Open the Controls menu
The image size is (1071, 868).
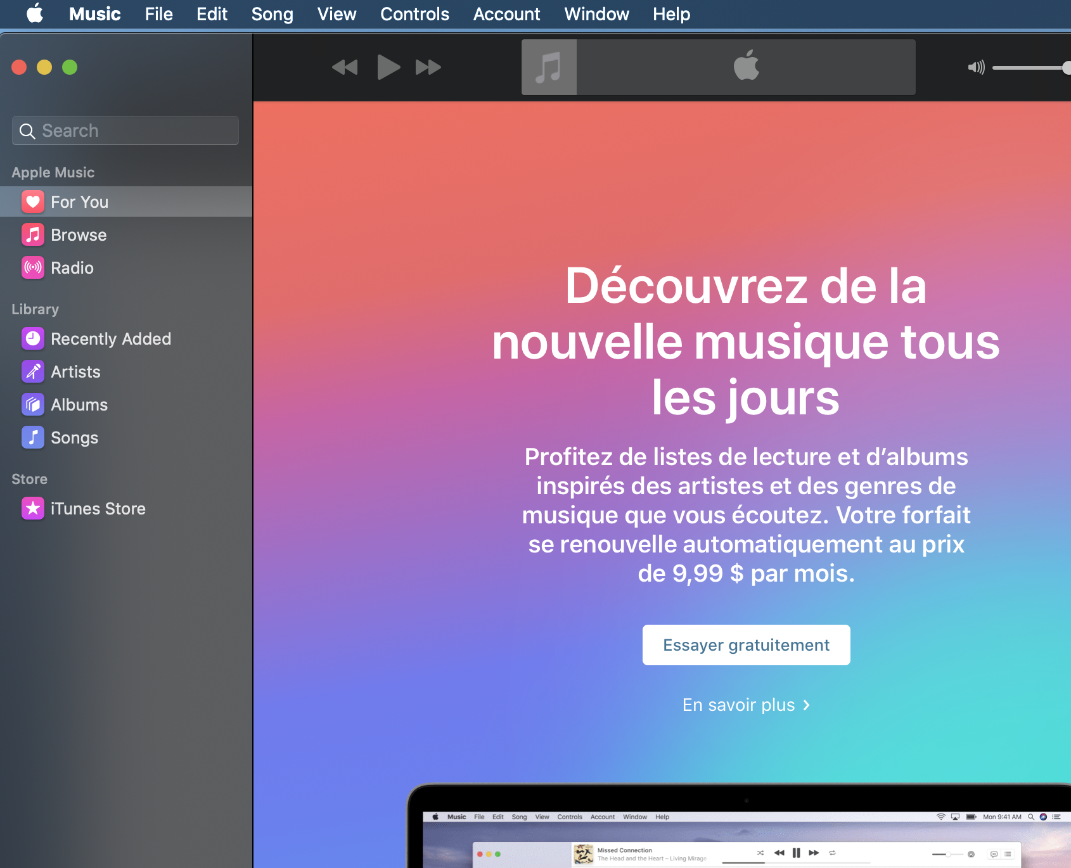415,14
